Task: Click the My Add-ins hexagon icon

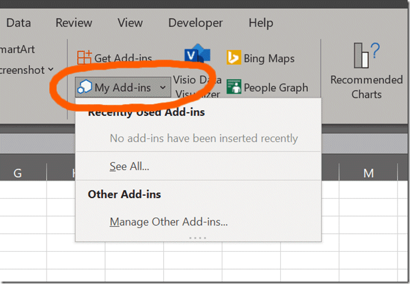Action: click(84, 88)
